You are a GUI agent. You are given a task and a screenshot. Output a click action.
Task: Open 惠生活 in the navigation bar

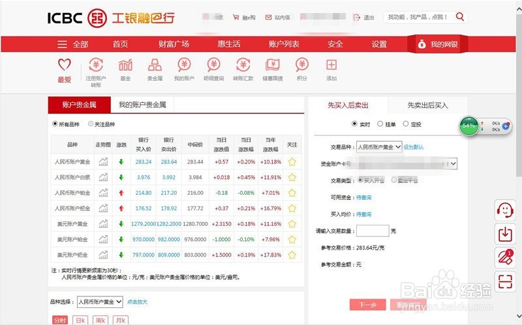coord(229,44)
